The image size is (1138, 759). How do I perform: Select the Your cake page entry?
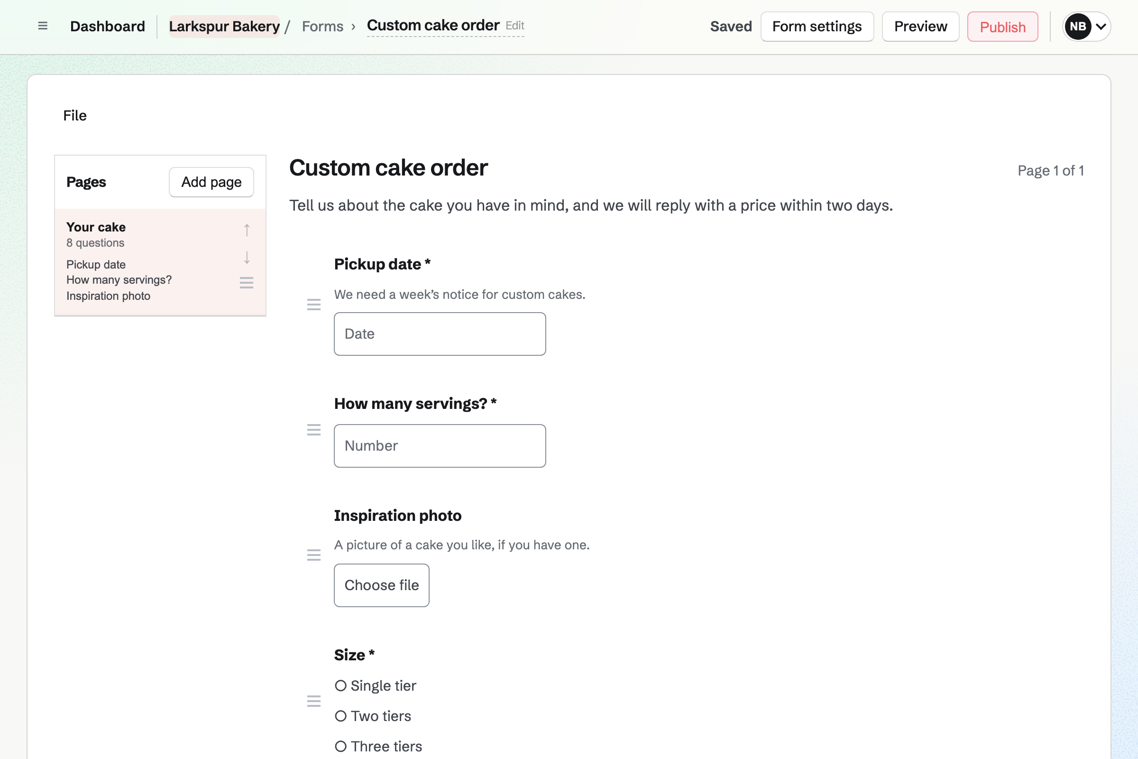point(160,262)
